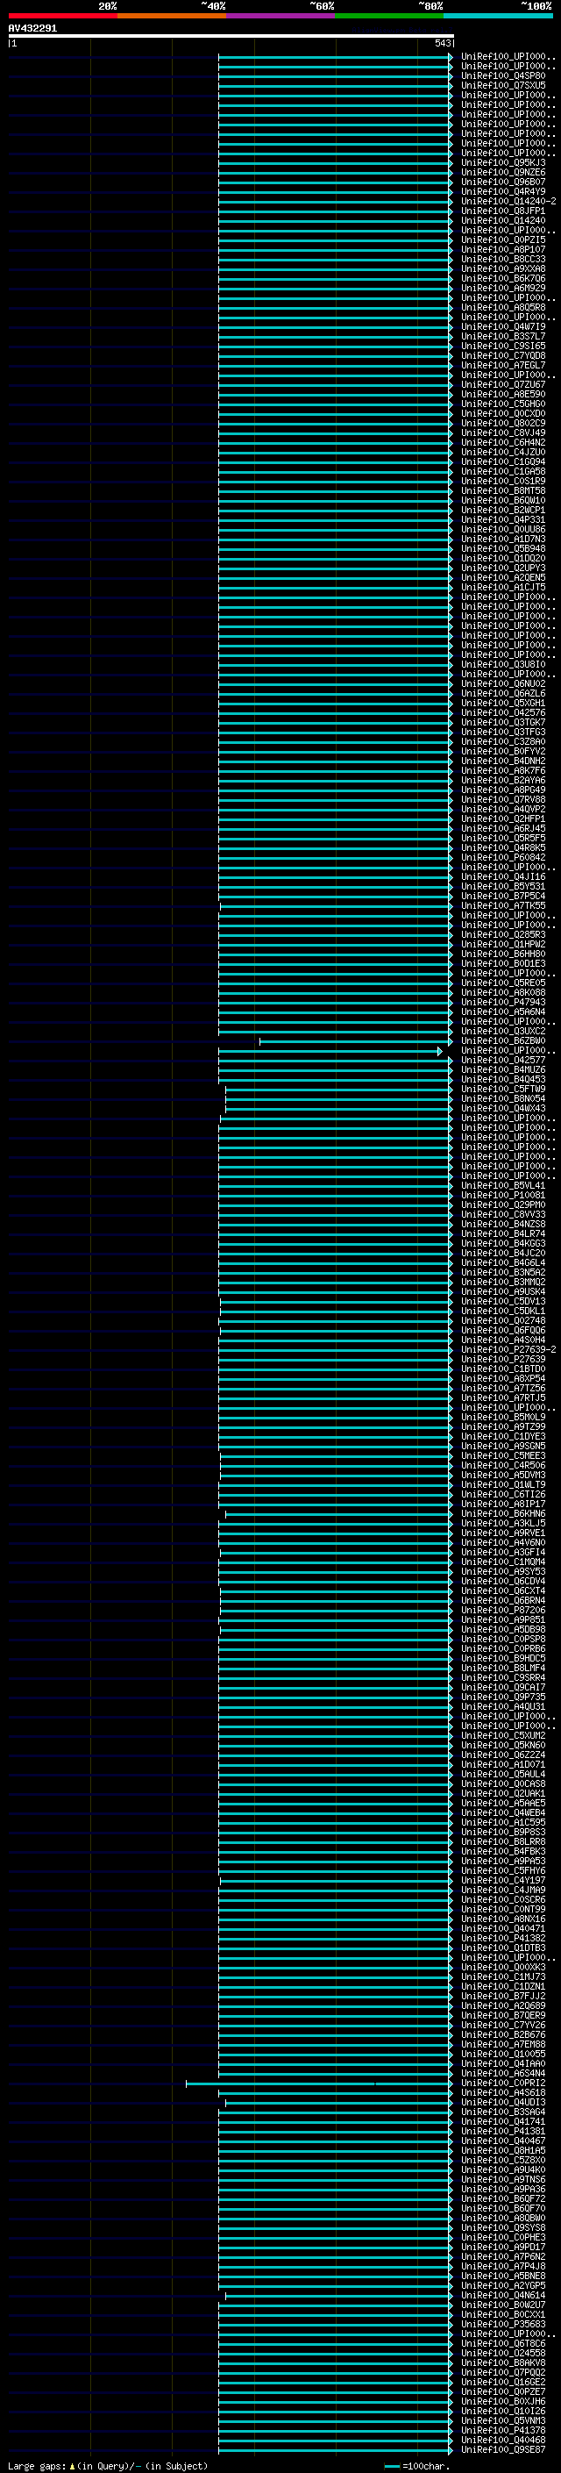Viewport: 561px width, 2473px height.
Task: Select hit label UniRef100_Q9P735
Action: click(503, 1698)
